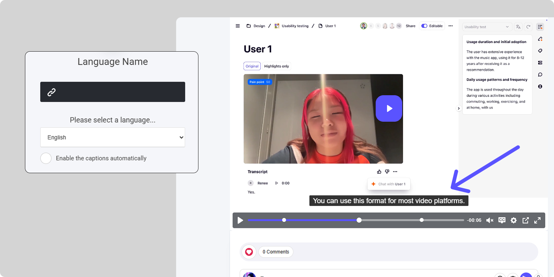The height and width of the screenshot is (277, 554).
Task: Unmute the video using the speaker icon
Action: (489, 220)
